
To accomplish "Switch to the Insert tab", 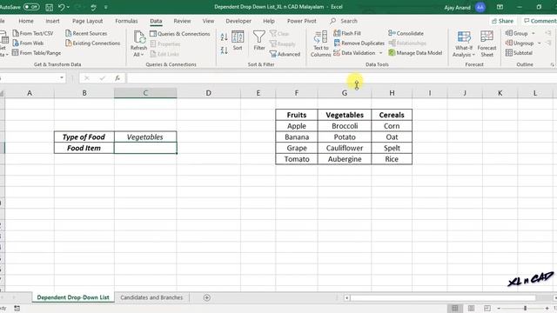I will [52, 21].
